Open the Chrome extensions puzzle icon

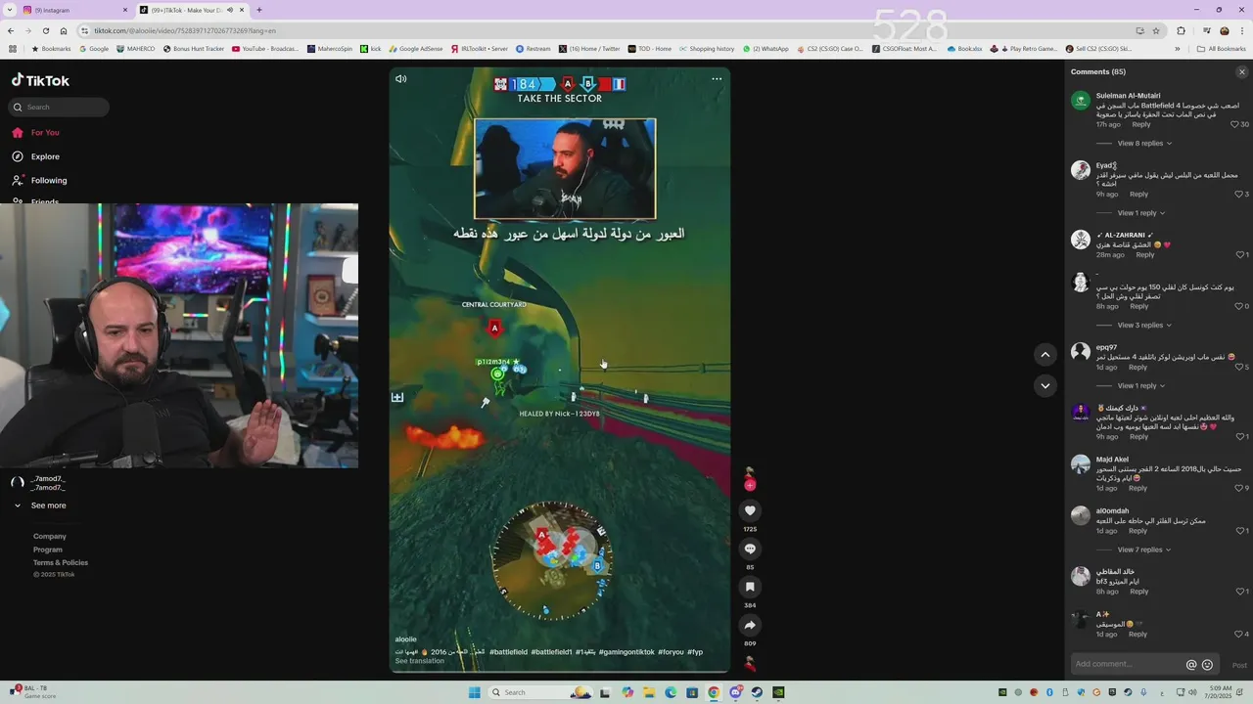1181,30
